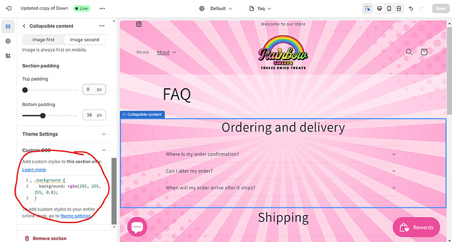Image resolution: width=452 pixels, height=242 pixels.
Task: Open the Sections sidebar icon
Action: pyautogui.click(x=8, y=26)
